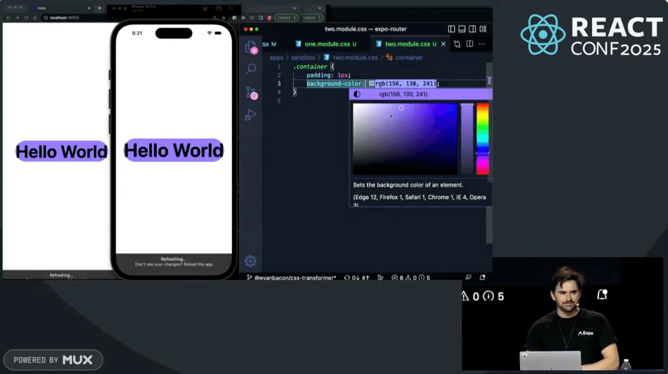Open the notifications bell in status bar
The width and height of the screenshot is (668, 374).
click(x=482, y=278)
